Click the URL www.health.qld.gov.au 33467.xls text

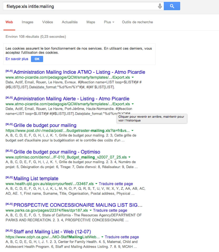(x=50, y=184)
